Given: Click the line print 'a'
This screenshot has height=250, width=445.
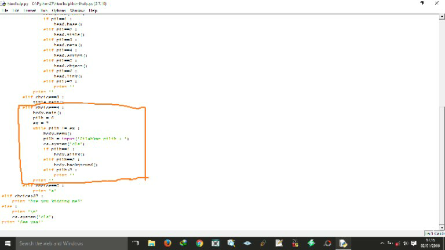Looking at the screenshot, I should 45,191.
